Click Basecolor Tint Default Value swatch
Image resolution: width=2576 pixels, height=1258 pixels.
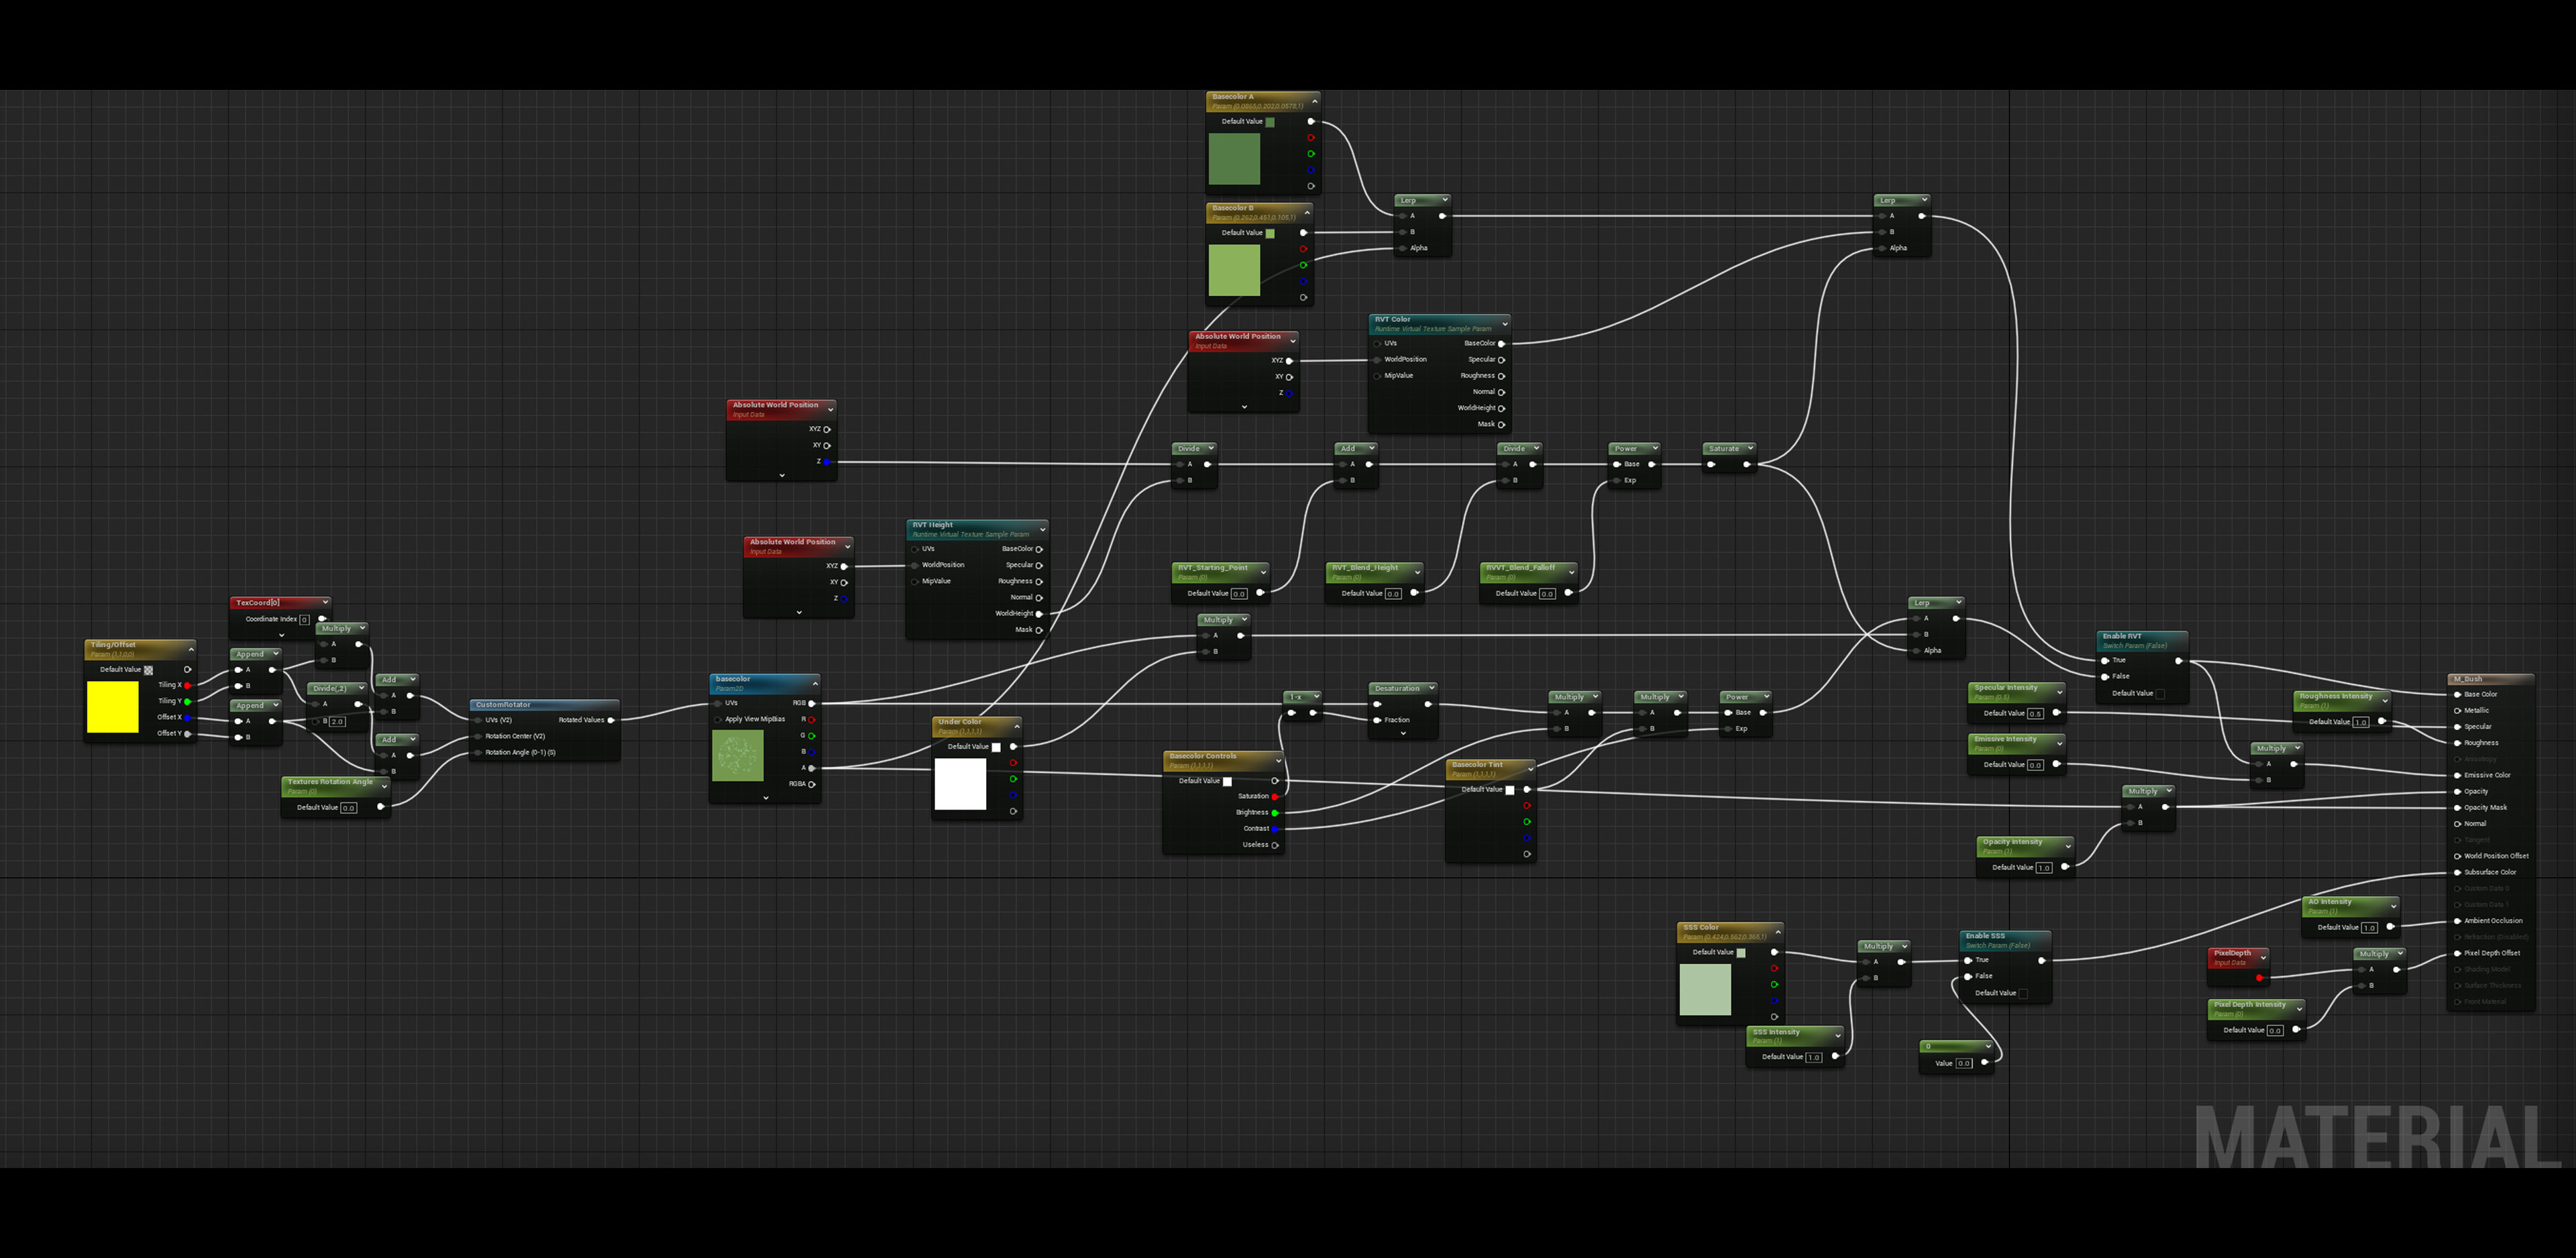(1510, 790)
